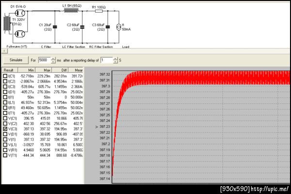The height and width of the screenshot is (194, 291).
Task: Click the V(T1) min value -444.34
Action: (28, 155)
